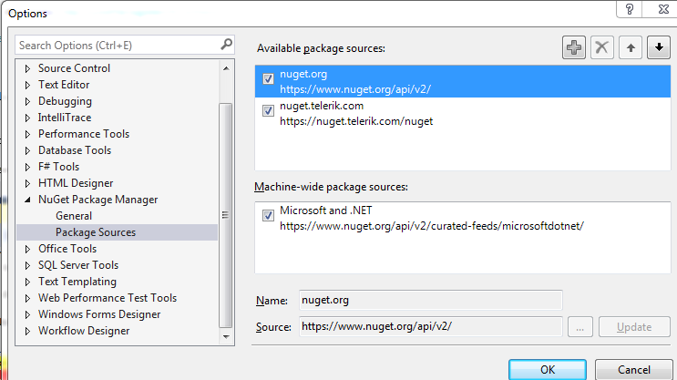Click the search magnifier icon in Search Options
Screen dimensions: 677x380
(226, 45)
